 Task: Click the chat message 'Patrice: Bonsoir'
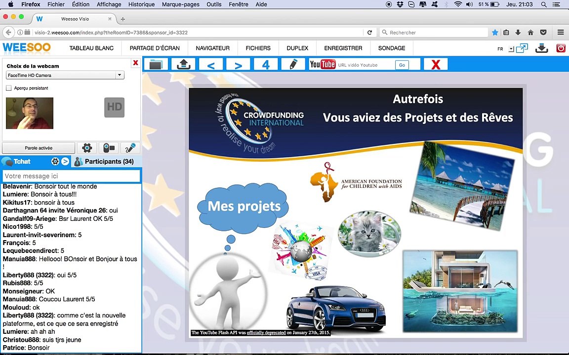(26, 348)
